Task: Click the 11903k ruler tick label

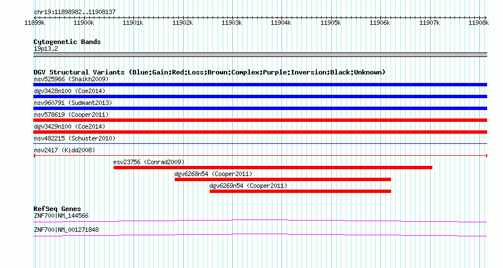Action: [x=232, y=23]
